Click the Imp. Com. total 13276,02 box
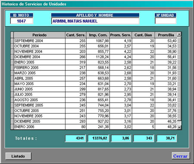 98,138
